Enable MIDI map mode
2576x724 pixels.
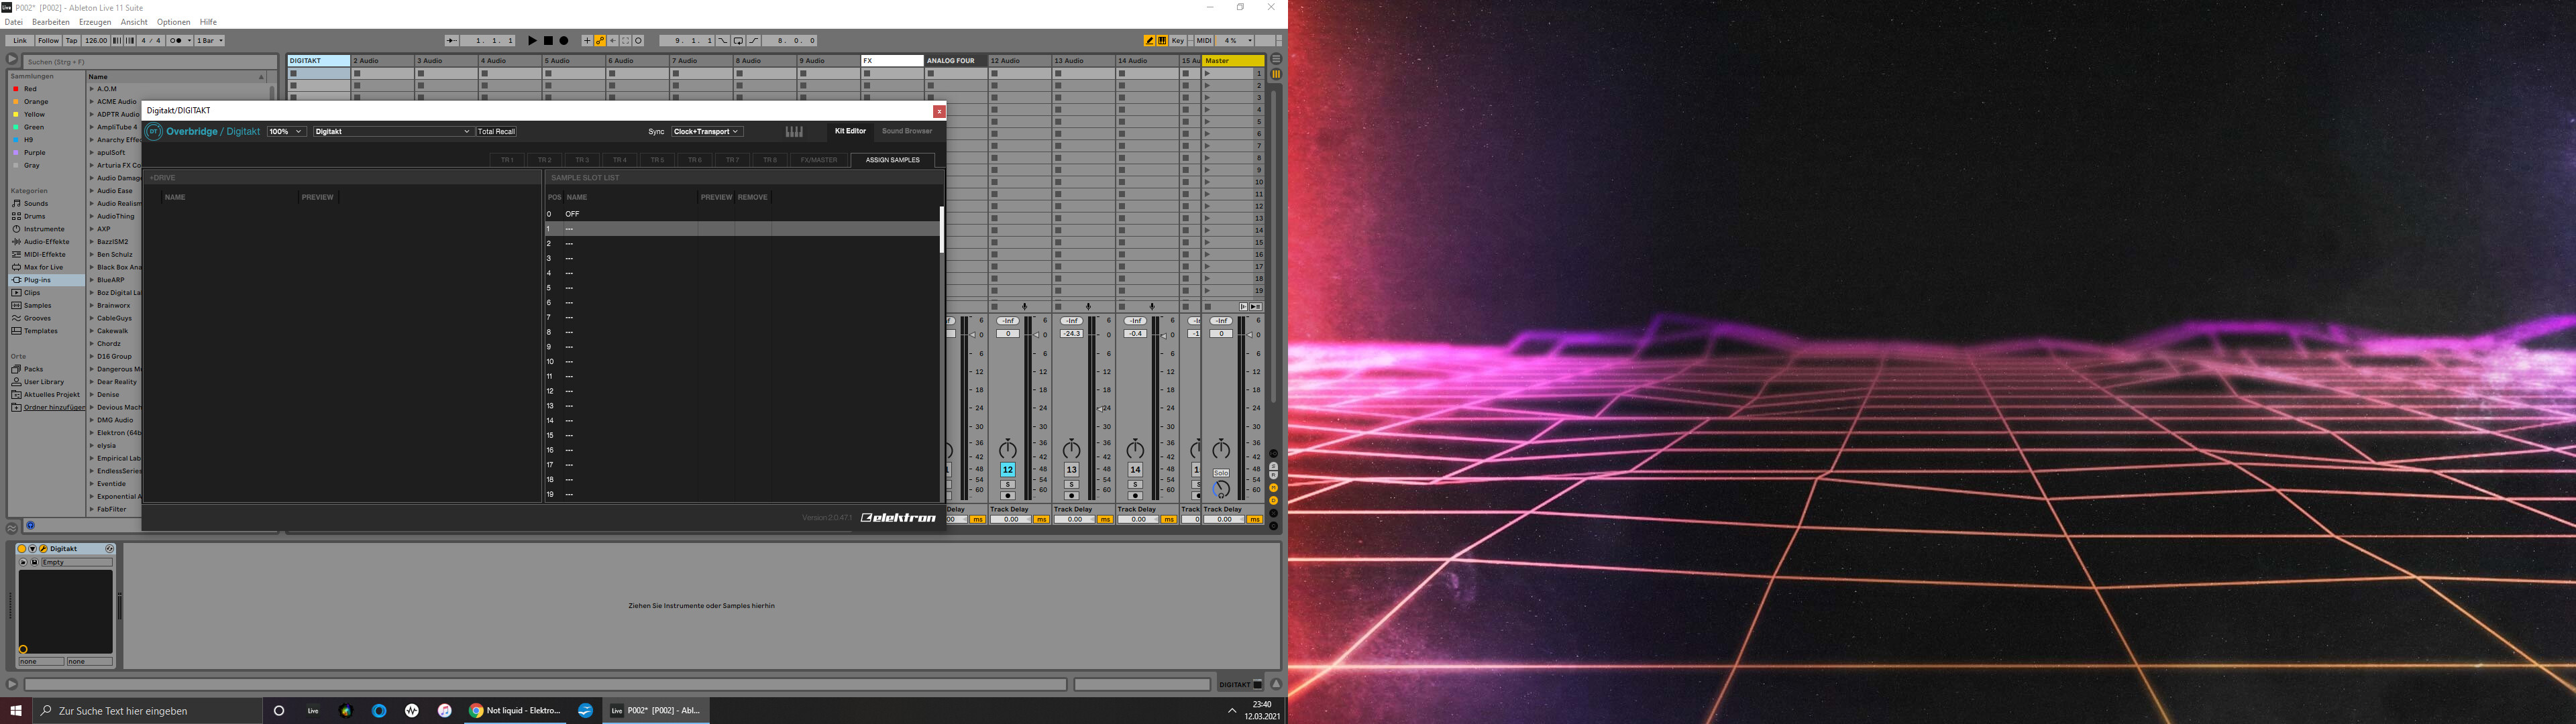tap(1204, 41)
